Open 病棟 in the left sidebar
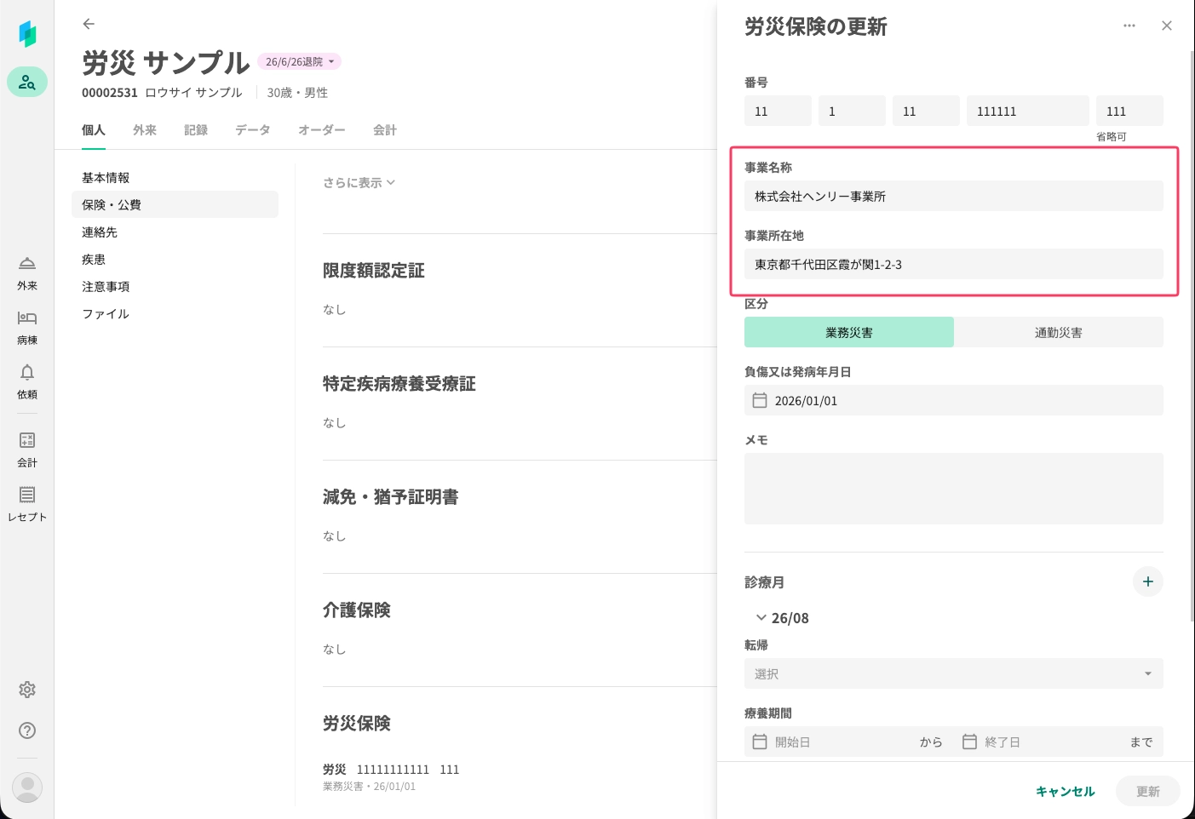This screenshot has width=1195, height=819. tap(27, 328)
